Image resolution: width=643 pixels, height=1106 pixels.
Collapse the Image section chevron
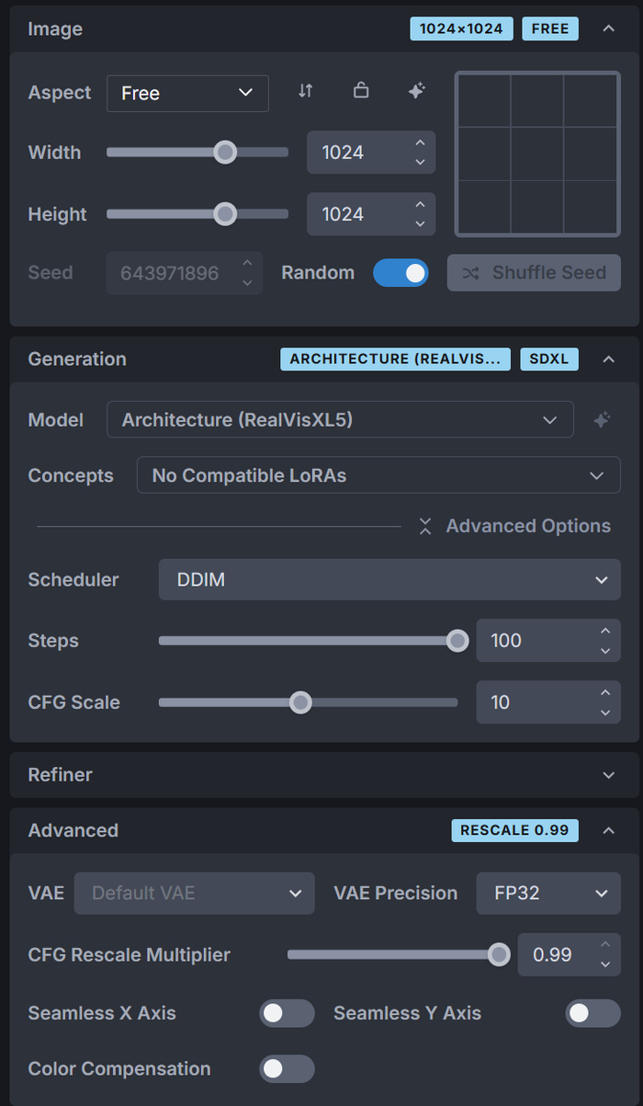[608, 29]
